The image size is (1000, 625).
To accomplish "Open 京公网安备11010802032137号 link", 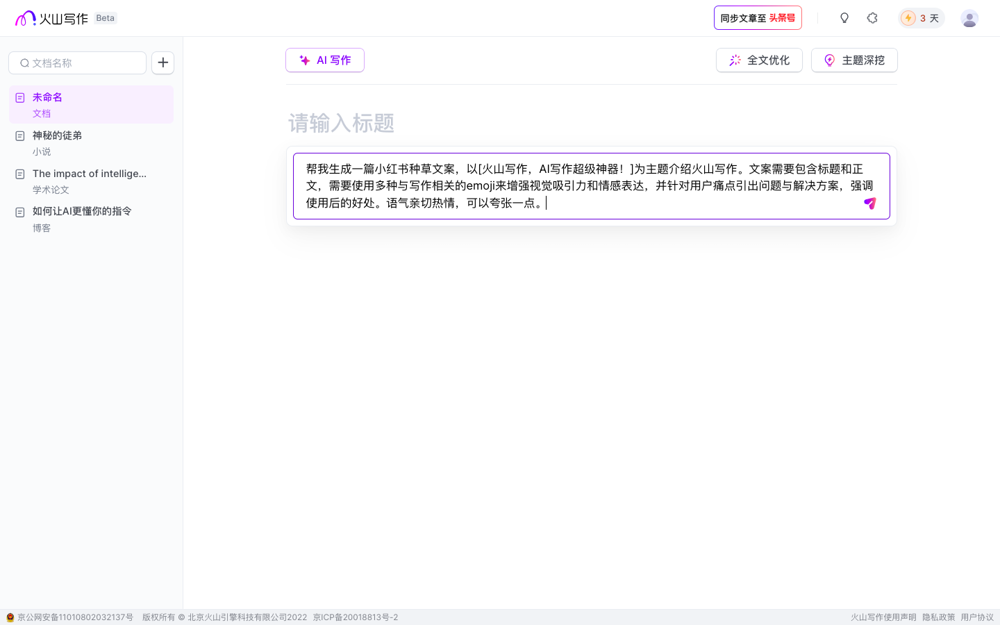I will [x=75, y=617].
